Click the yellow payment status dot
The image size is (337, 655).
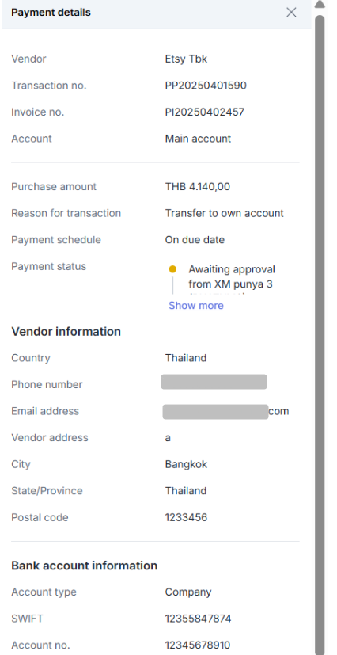tap(172, 269)
